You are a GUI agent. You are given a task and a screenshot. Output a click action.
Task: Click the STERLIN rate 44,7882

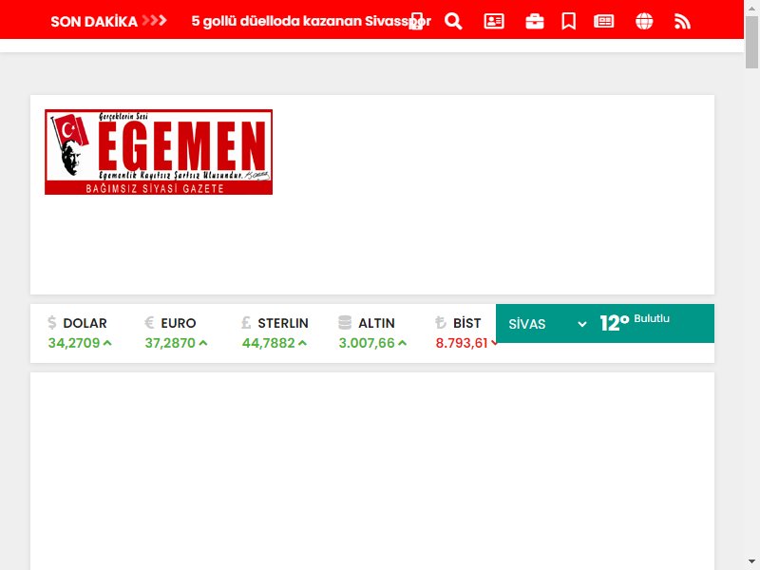point(269,343)
